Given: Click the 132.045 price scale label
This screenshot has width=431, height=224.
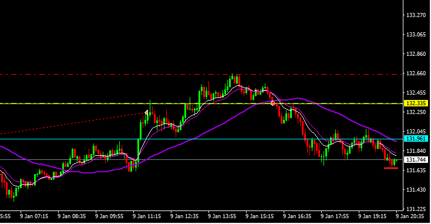Looking at the screenshot, I should (416, 132).
